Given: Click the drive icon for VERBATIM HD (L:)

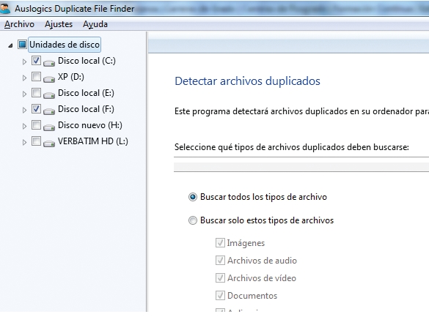Looking at the screenshot, I should [x=49, y=143].
